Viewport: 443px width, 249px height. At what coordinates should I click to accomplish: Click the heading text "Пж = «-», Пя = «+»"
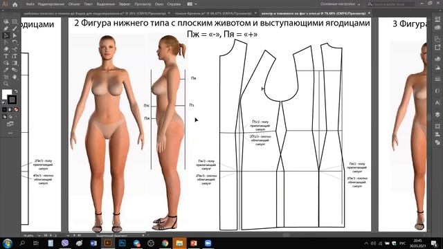pyautogui.click(x=222, y=34)
